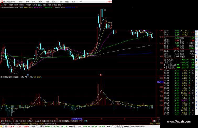Open the 模板 template button
Screen dimensions: 198x128
pos(155,121)
